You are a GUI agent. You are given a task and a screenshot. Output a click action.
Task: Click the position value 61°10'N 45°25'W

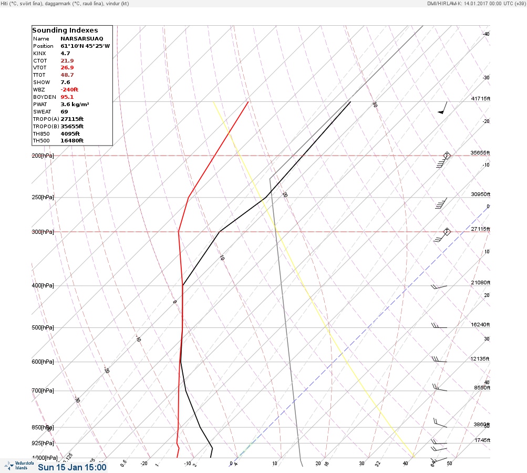point(85,46)
